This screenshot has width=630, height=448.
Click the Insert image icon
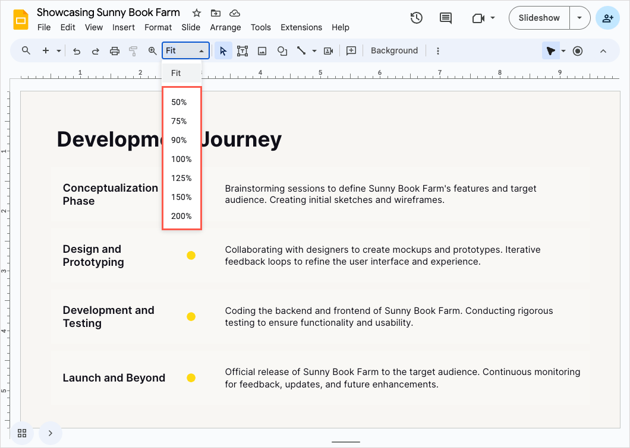[x=262, y=51]
